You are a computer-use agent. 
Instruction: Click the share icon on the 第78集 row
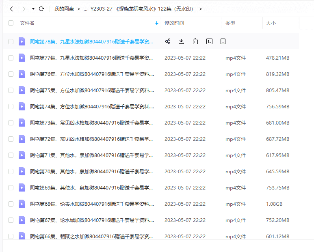tap(168, 41)
